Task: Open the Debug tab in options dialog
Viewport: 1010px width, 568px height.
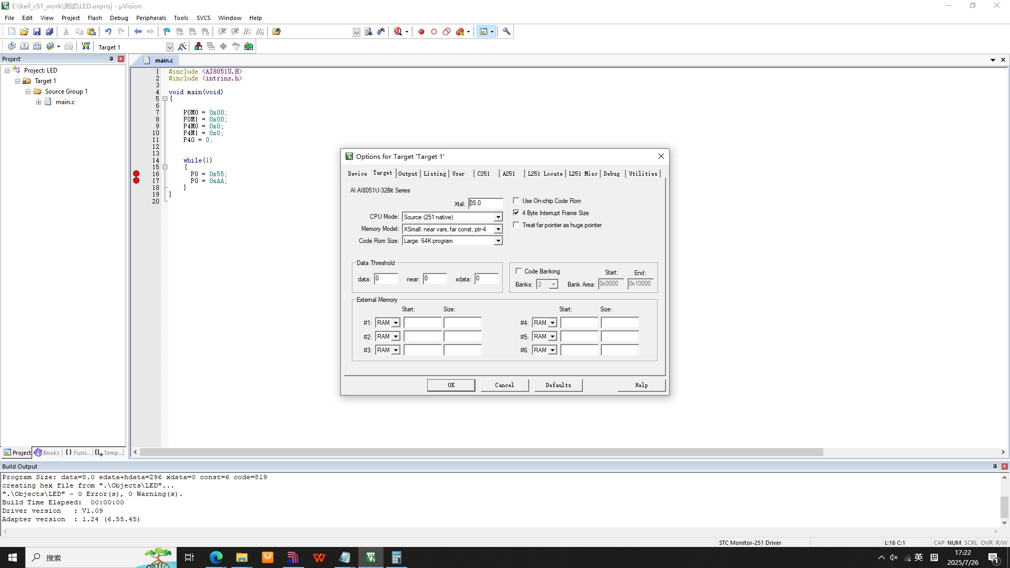Action: coord(612,174)
